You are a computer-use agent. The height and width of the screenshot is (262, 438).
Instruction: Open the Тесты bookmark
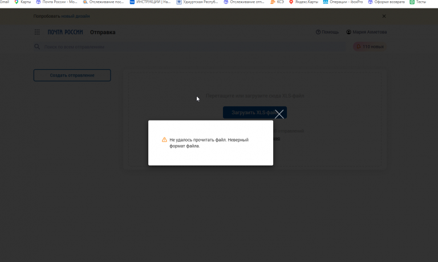418,2
